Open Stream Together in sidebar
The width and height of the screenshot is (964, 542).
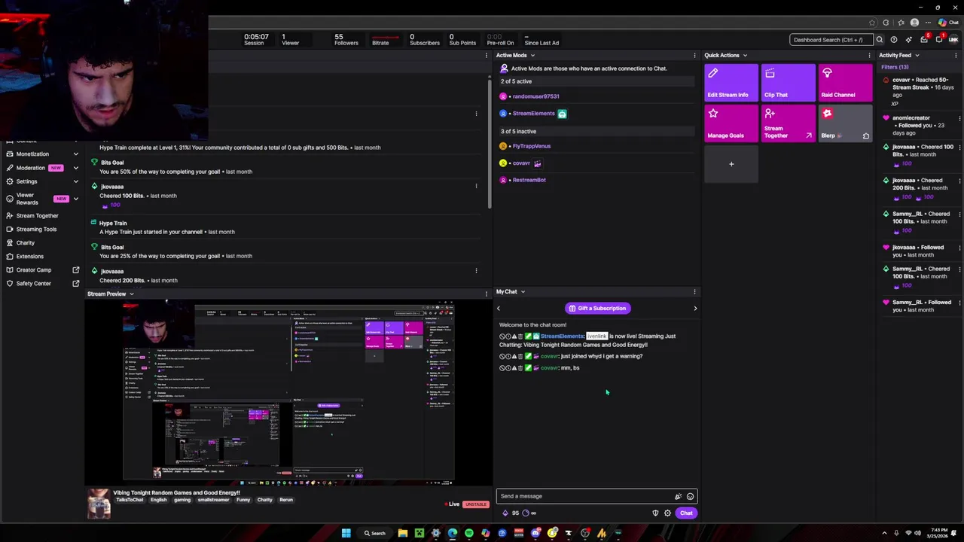[37, 216]
